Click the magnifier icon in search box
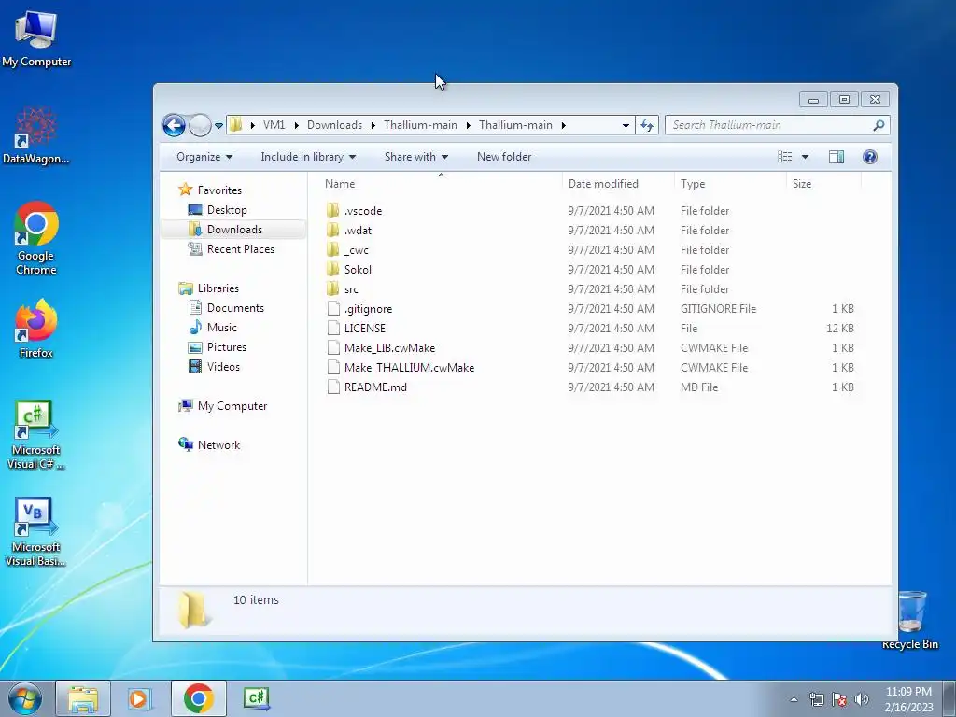The width and height of the screenshot is (956, 717). [x=879, y=126]
